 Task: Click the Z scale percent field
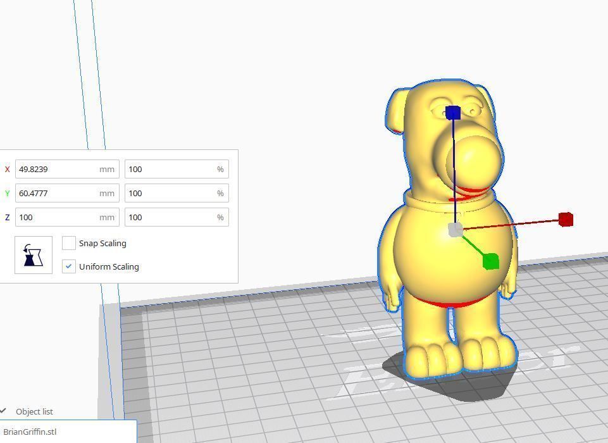point(177,217)
